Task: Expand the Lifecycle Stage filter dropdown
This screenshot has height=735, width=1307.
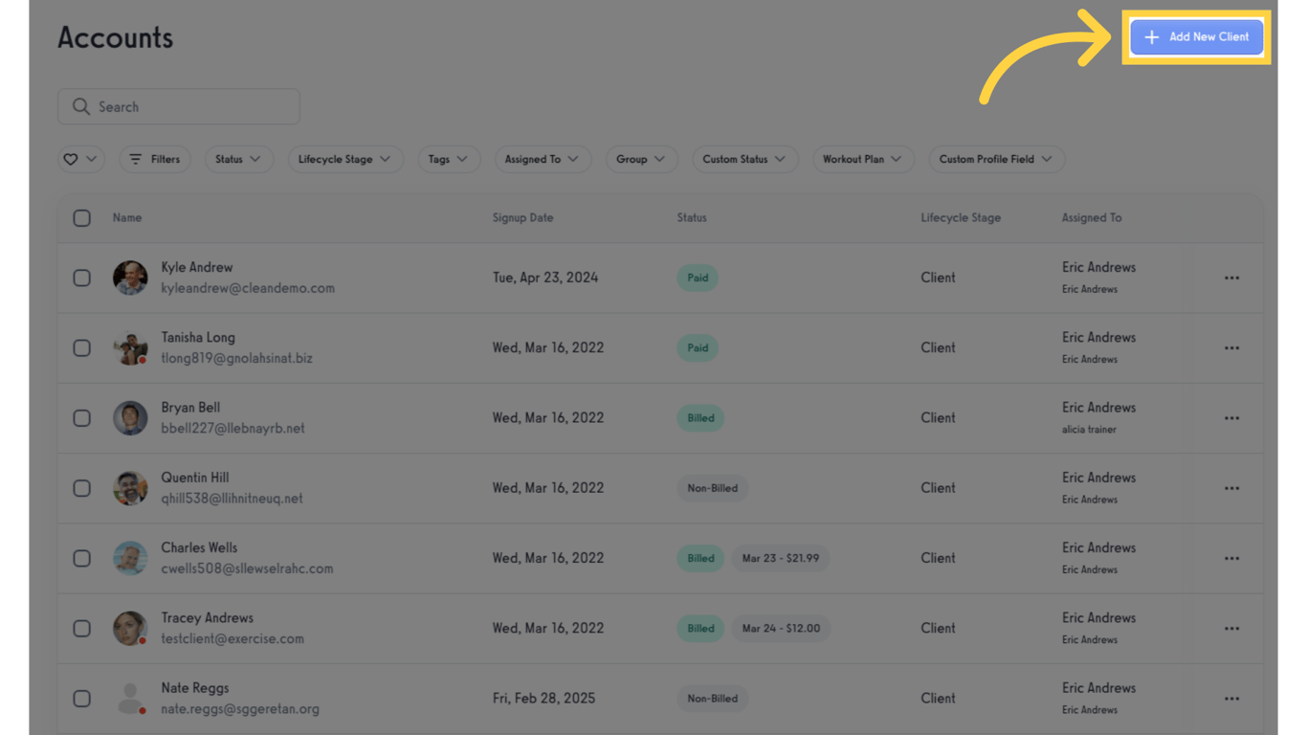Action: [344, 159]
